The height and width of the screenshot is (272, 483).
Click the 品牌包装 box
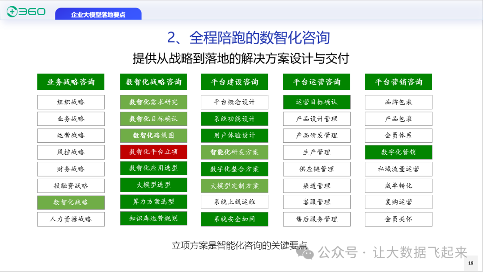398,102
